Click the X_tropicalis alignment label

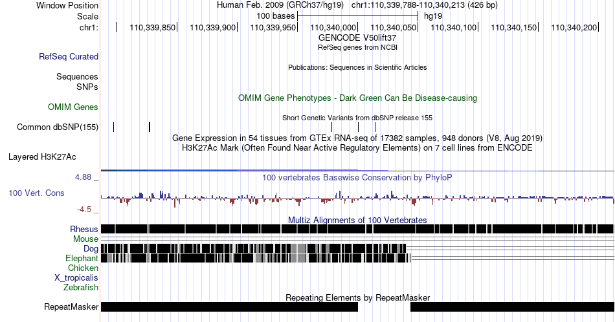point(76,278)
